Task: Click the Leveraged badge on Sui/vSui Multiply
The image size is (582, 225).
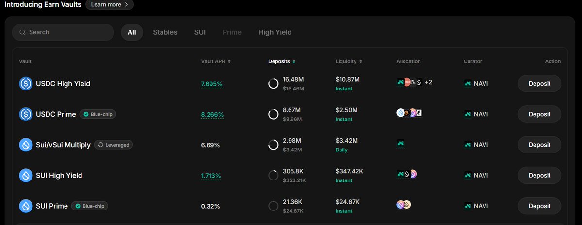Action: 113,145
